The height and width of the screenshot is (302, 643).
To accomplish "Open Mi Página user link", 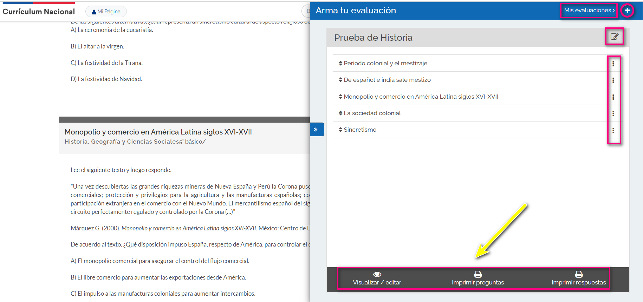I will 106,12.
